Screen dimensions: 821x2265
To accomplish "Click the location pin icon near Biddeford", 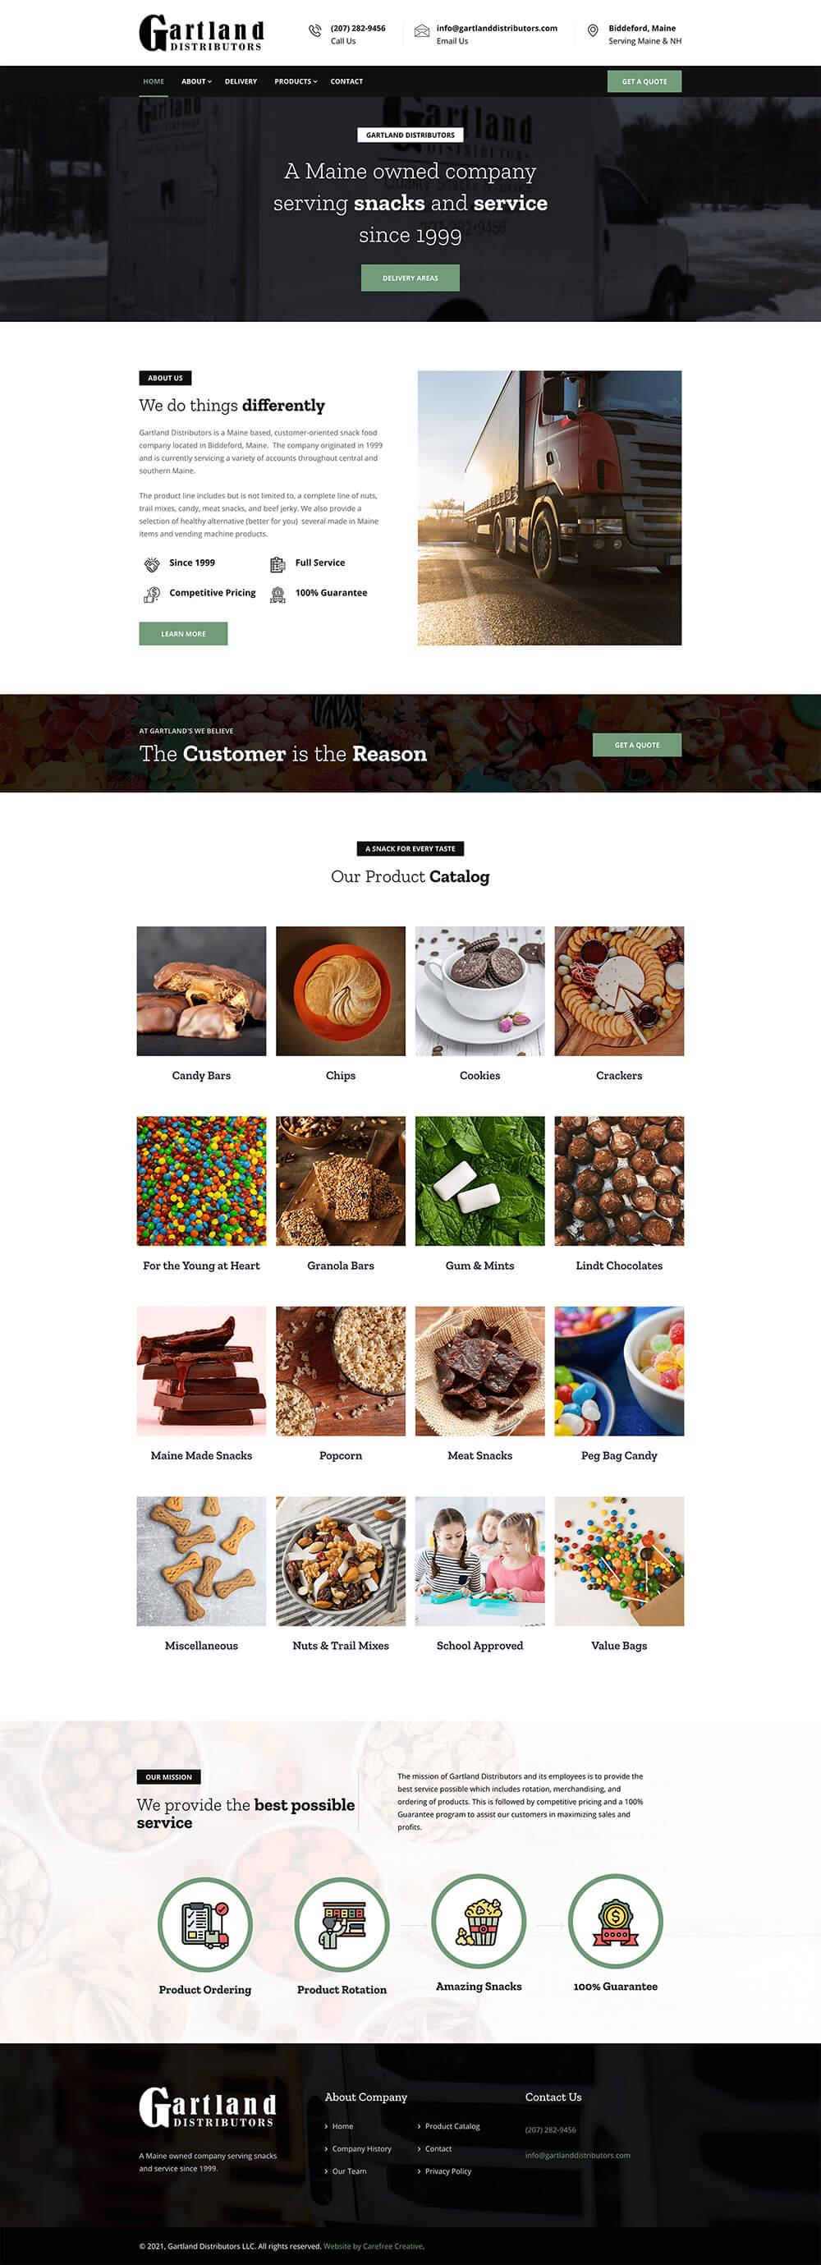I will point(593,30).
